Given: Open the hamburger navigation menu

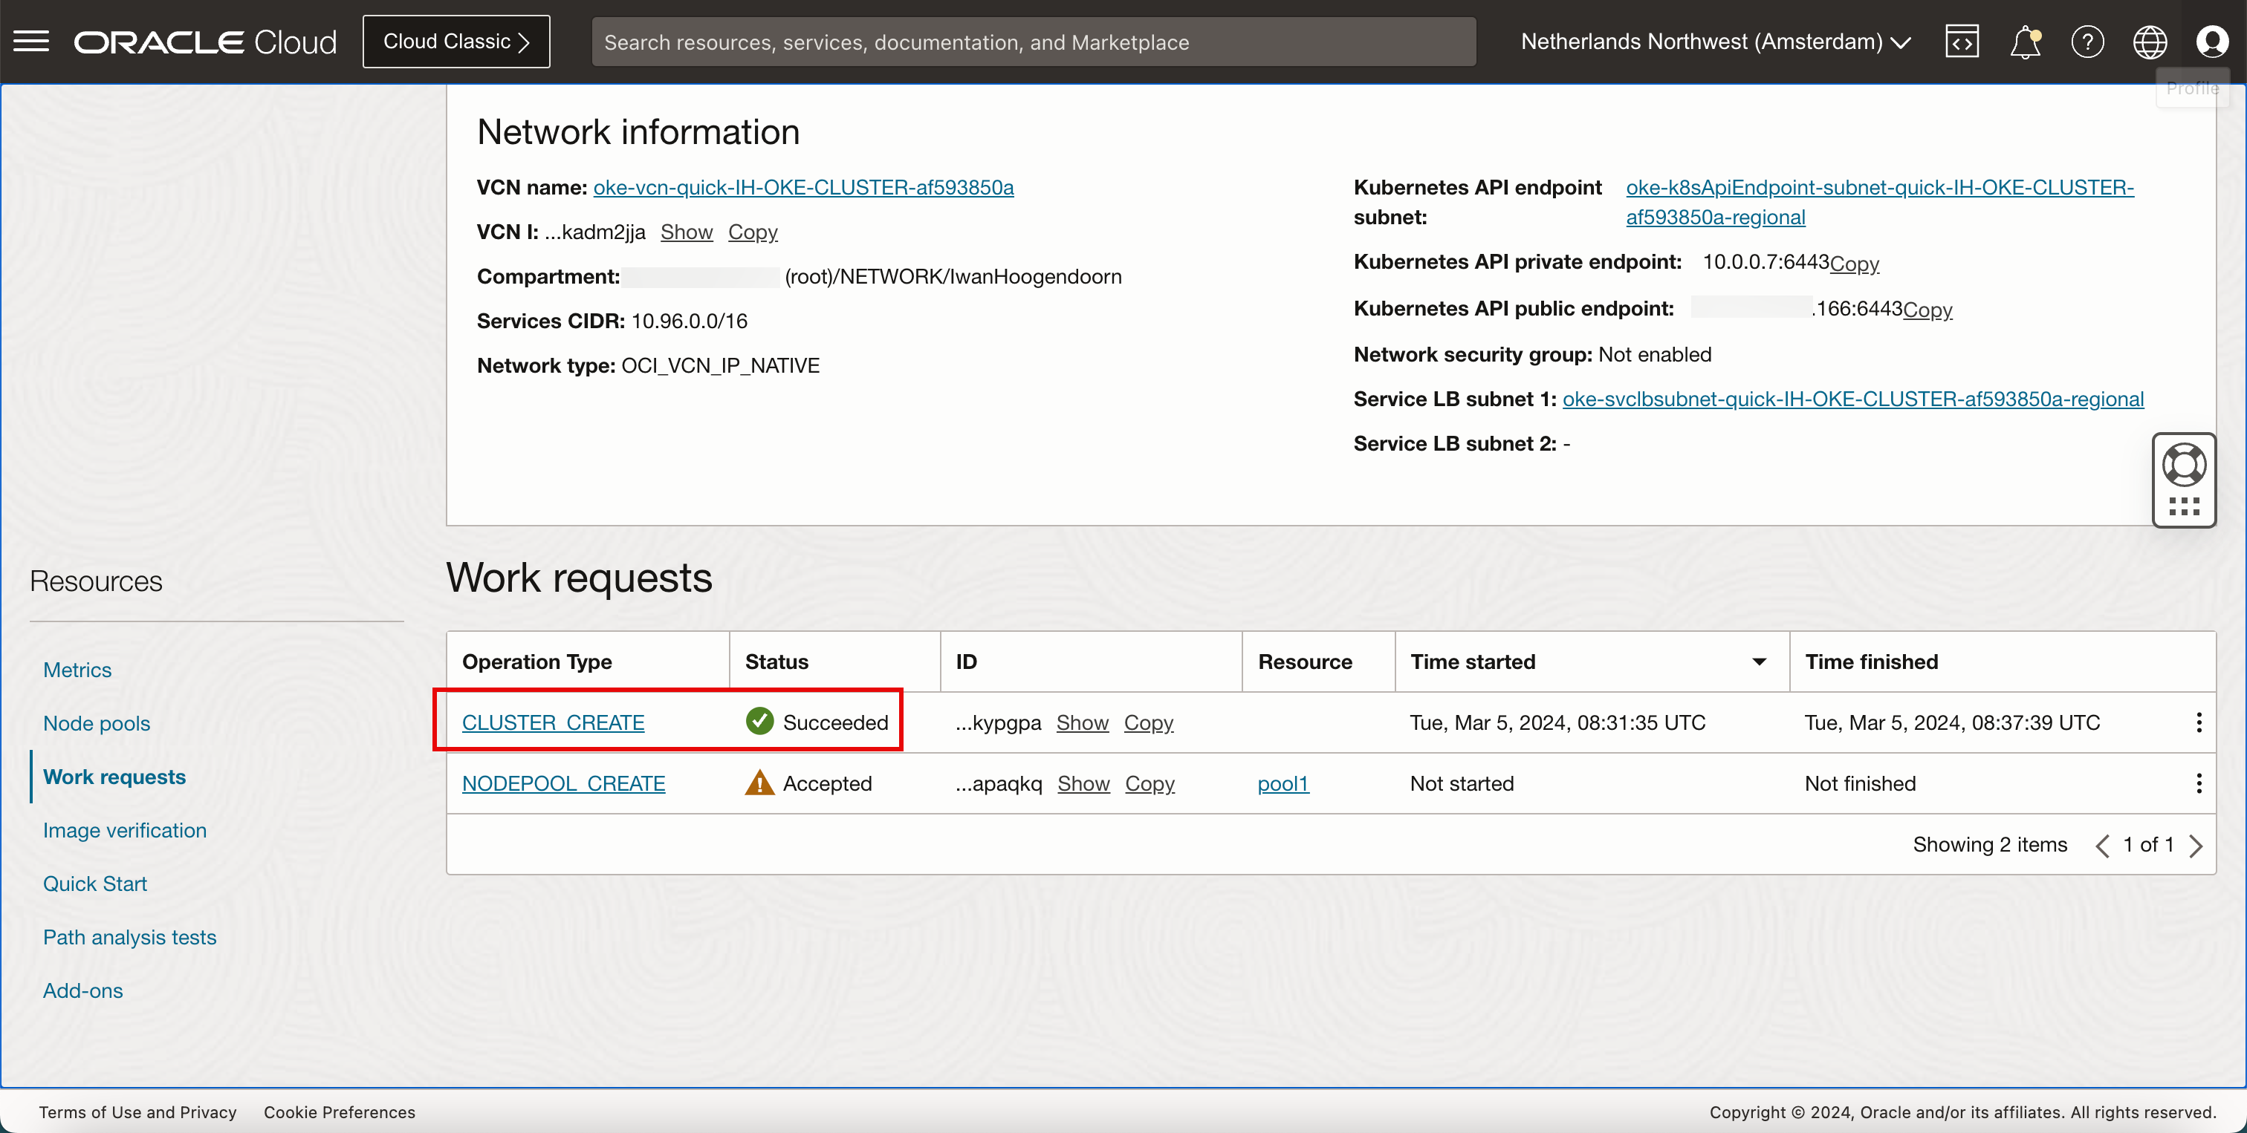Looking at the screenshot, I should (x=31, y=41).
